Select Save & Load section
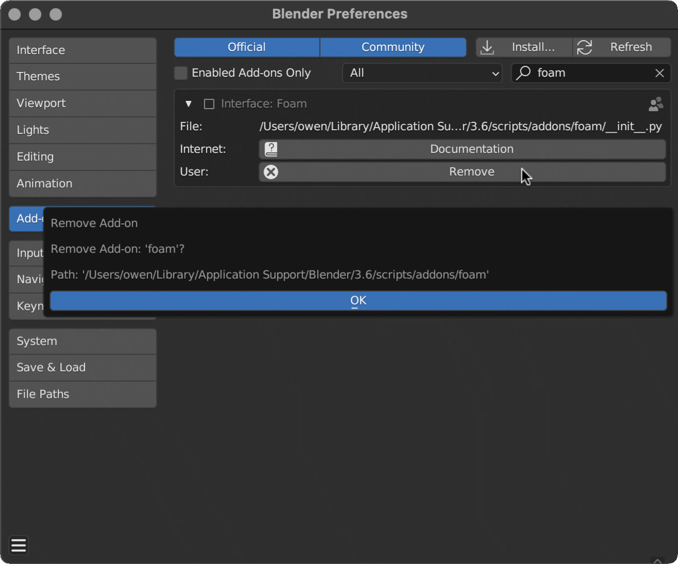 82,367
